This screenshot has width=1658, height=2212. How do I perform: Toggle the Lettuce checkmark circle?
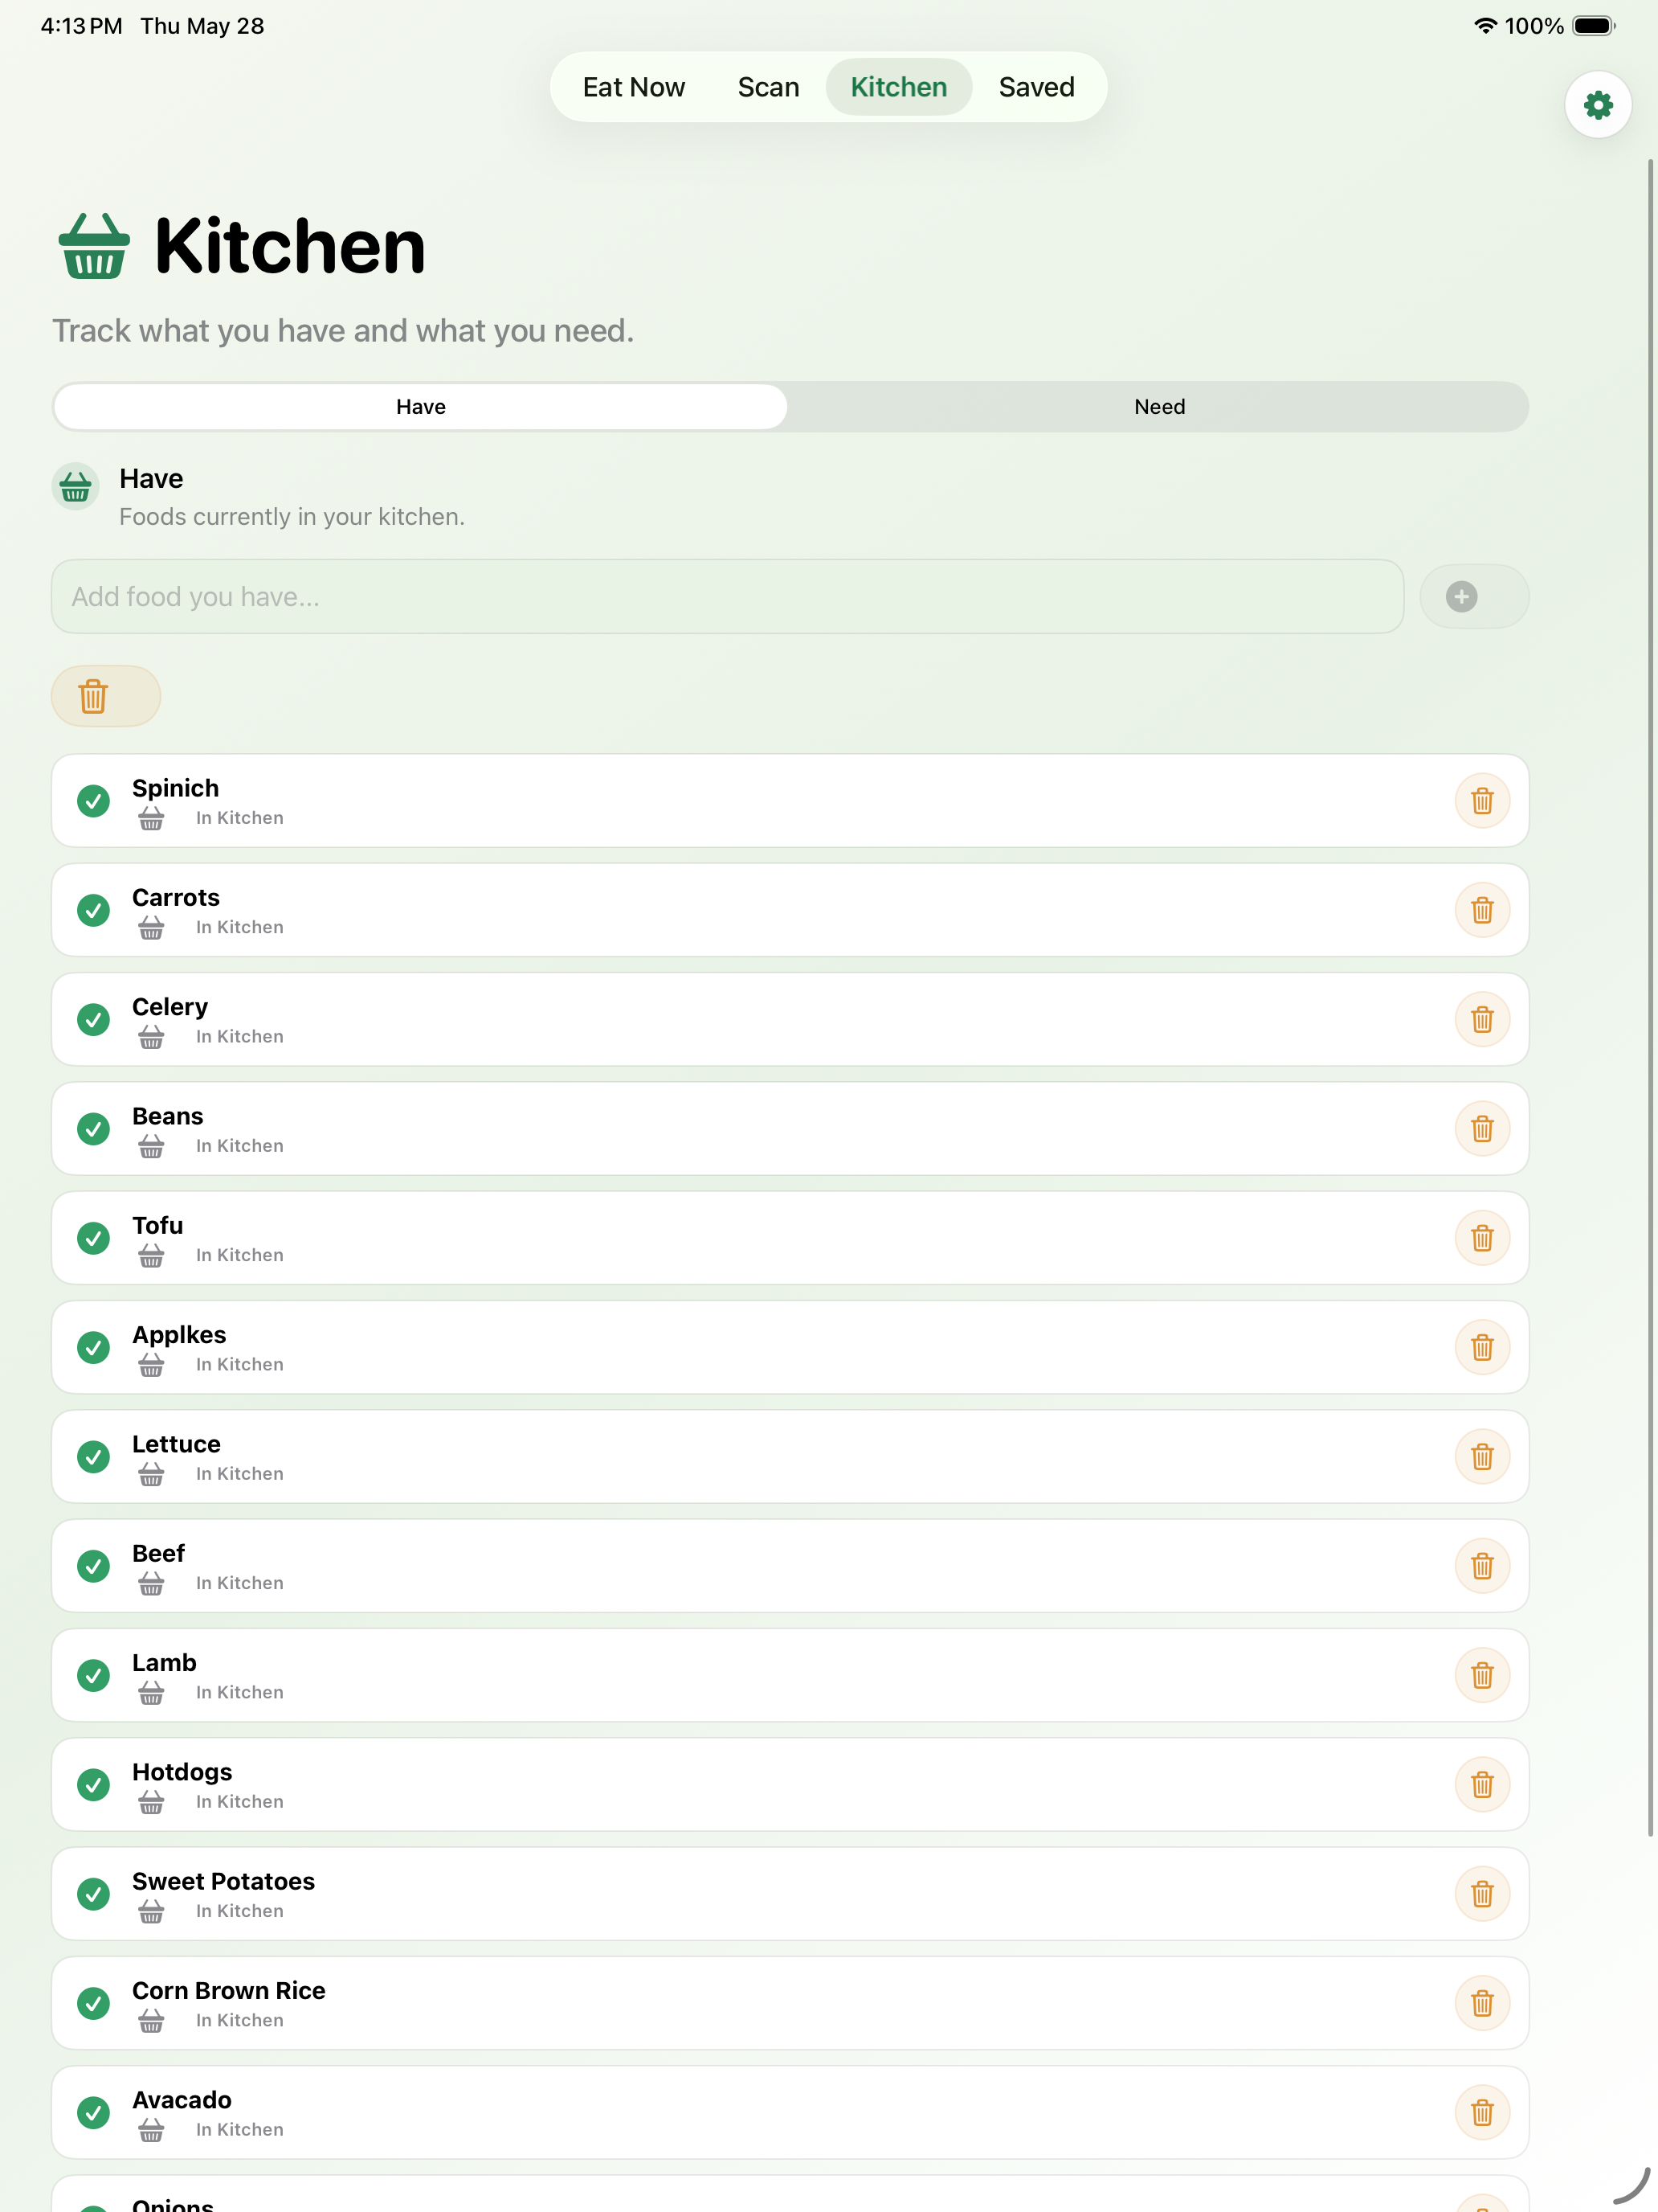[94, 1457]
